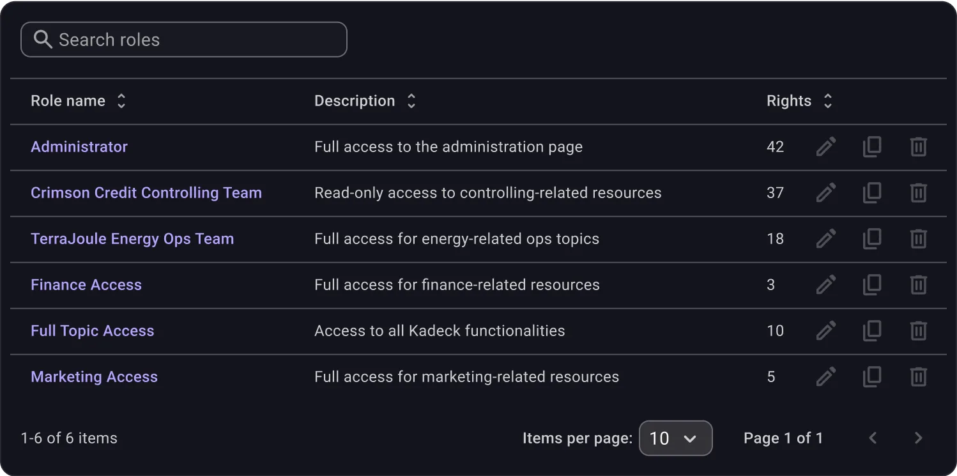Click the 'Page 1 of 1' indicator
Image resolution: width=957 pixels, height=476 pixels.
pos(783,438)
